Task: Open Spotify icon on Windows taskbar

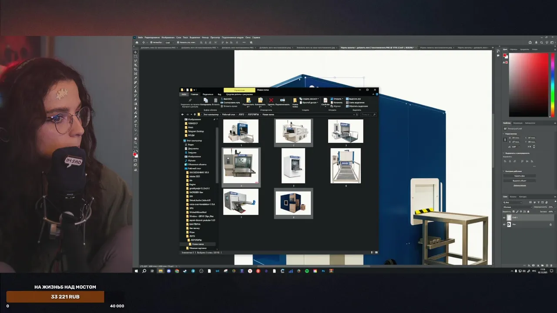Action: 307,271
